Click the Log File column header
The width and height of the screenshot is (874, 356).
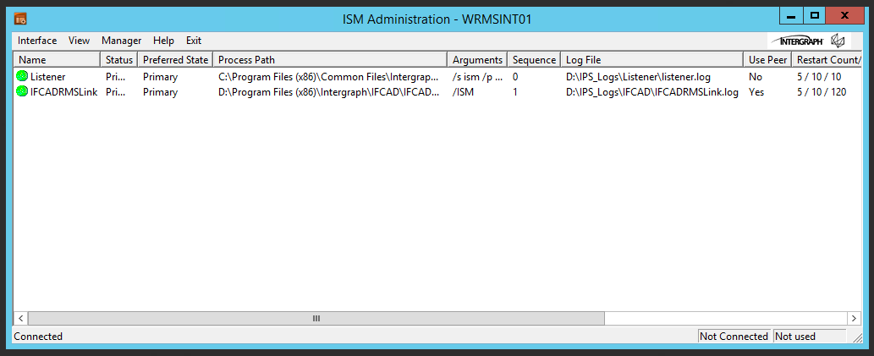[651, 60]
